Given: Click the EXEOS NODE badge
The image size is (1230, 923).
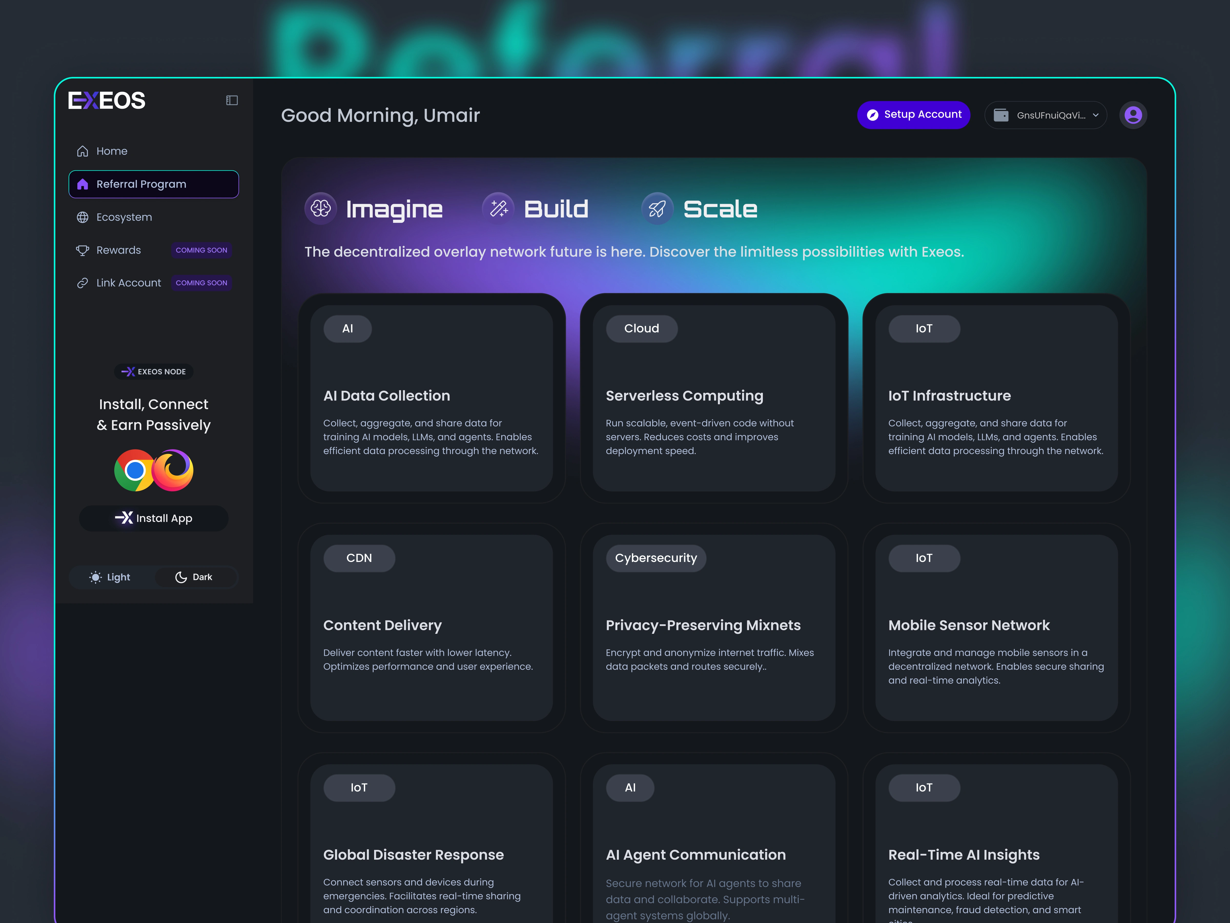Looking at the screenshot, I should (153, 372).
